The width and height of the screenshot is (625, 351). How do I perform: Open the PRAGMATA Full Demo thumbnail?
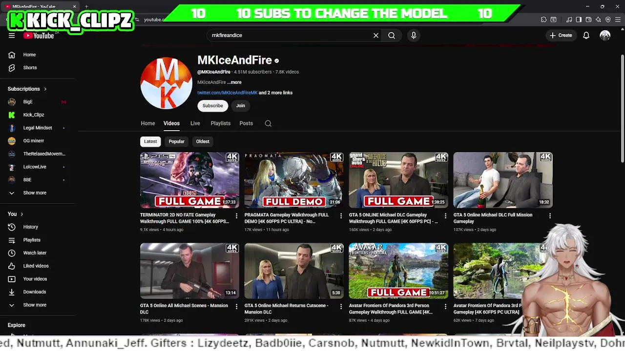pos(294,180)
